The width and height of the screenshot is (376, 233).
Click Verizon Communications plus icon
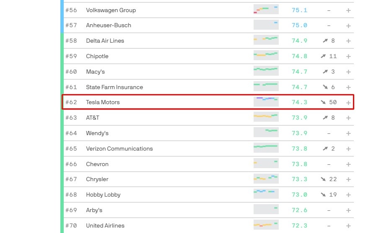(x=348, y=149)
